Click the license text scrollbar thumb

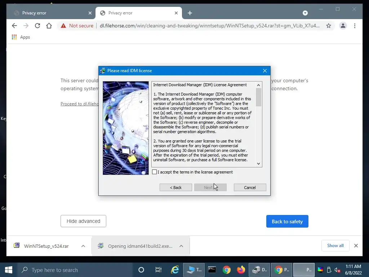(258, 97)
